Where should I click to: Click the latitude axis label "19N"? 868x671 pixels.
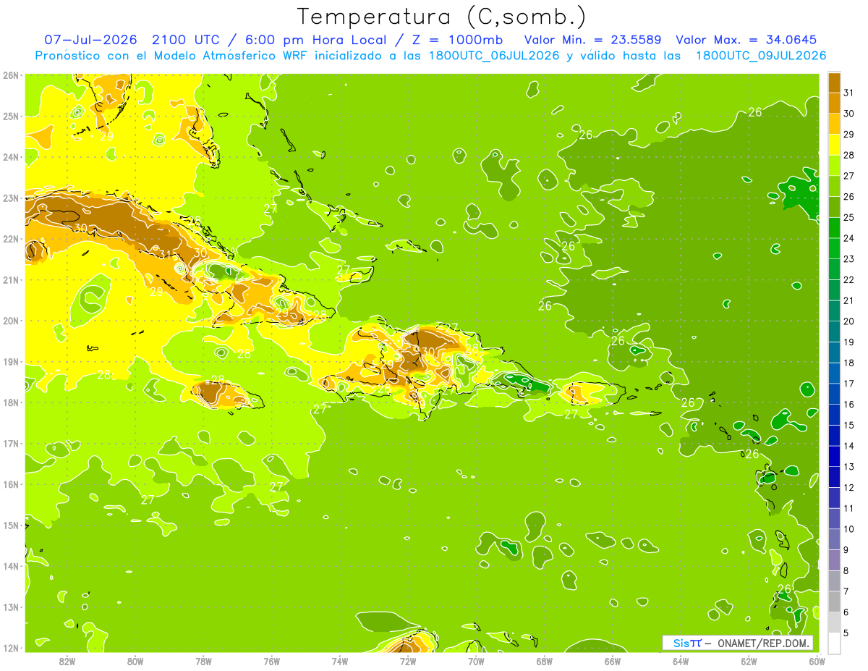(x=10, y=361)
